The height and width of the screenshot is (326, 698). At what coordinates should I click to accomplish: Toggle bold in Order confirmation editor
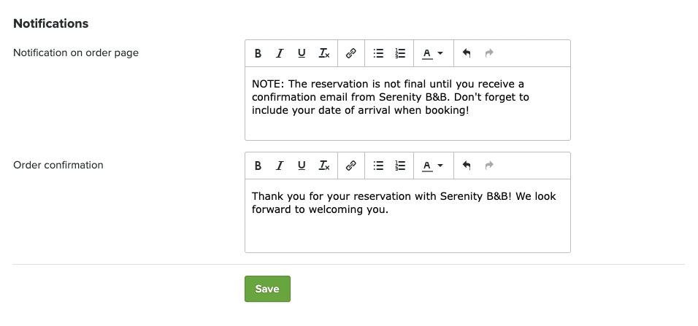point(258,166)
